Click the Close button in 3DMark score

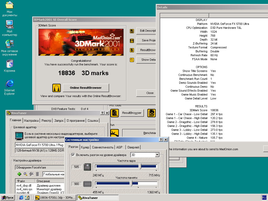click(146, 93)
